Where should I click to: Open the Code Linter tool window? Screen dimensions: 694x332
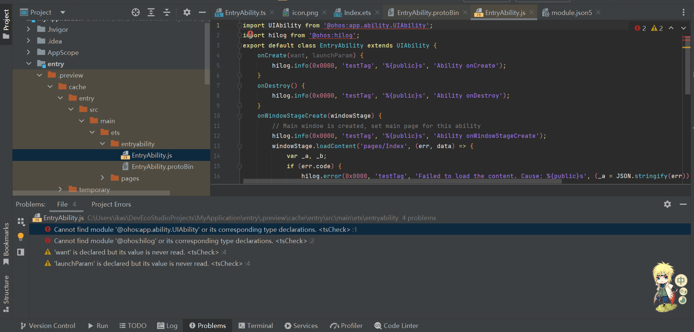(x=396, y=325)
